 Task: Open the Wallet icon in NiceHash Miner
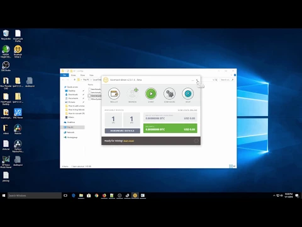(x=114, y=94)
